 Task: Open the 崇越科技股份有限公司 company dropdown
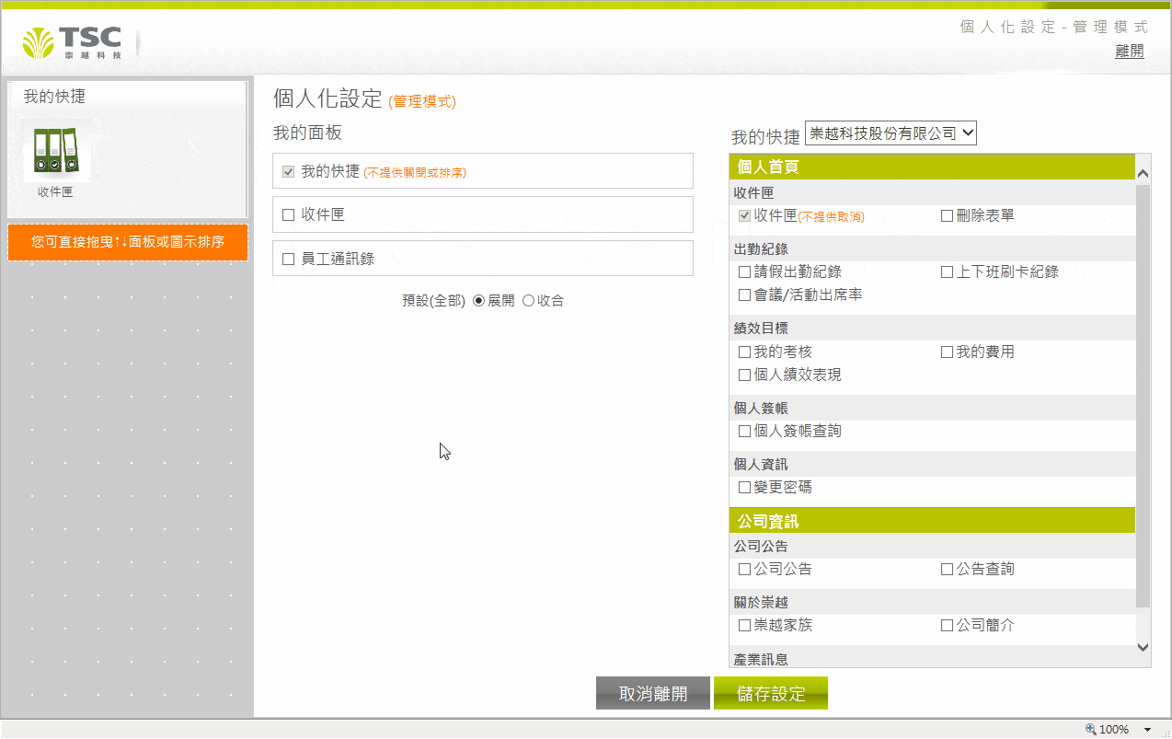pyautogui.click(x=890, y=133)
